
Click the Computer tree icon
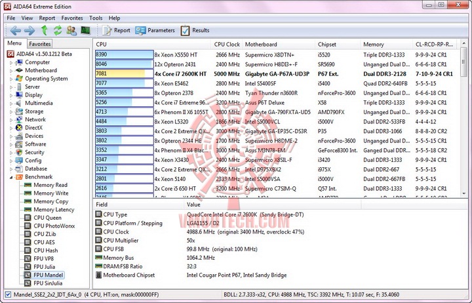coord(19,62)
